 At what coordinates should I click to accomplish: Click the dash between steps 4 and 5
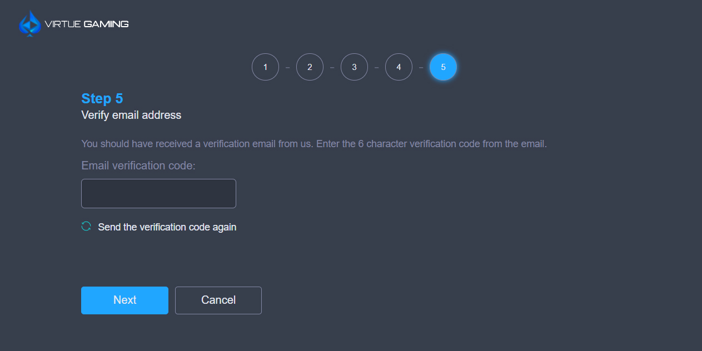(421, 68)
